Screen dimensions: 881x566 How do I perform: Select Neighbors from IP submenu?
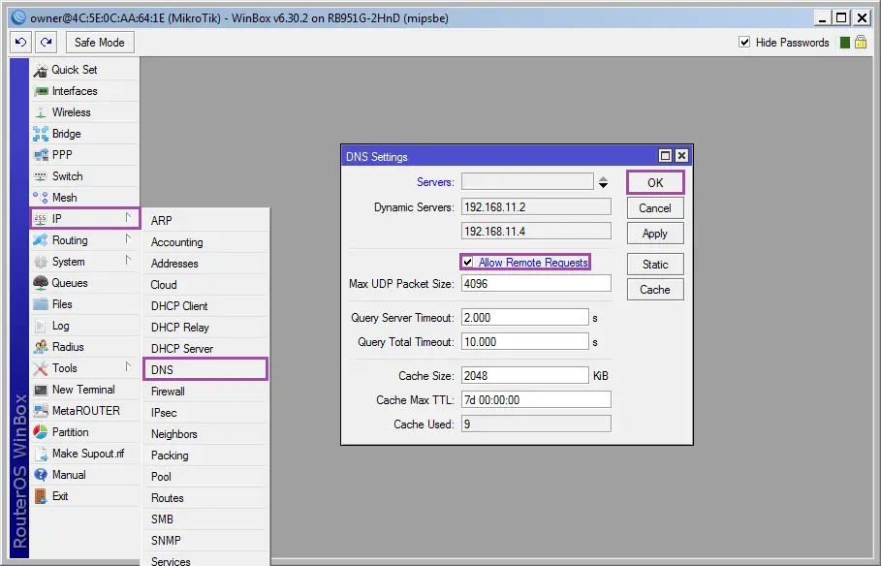pyautogui.click(x=205, y=434)
